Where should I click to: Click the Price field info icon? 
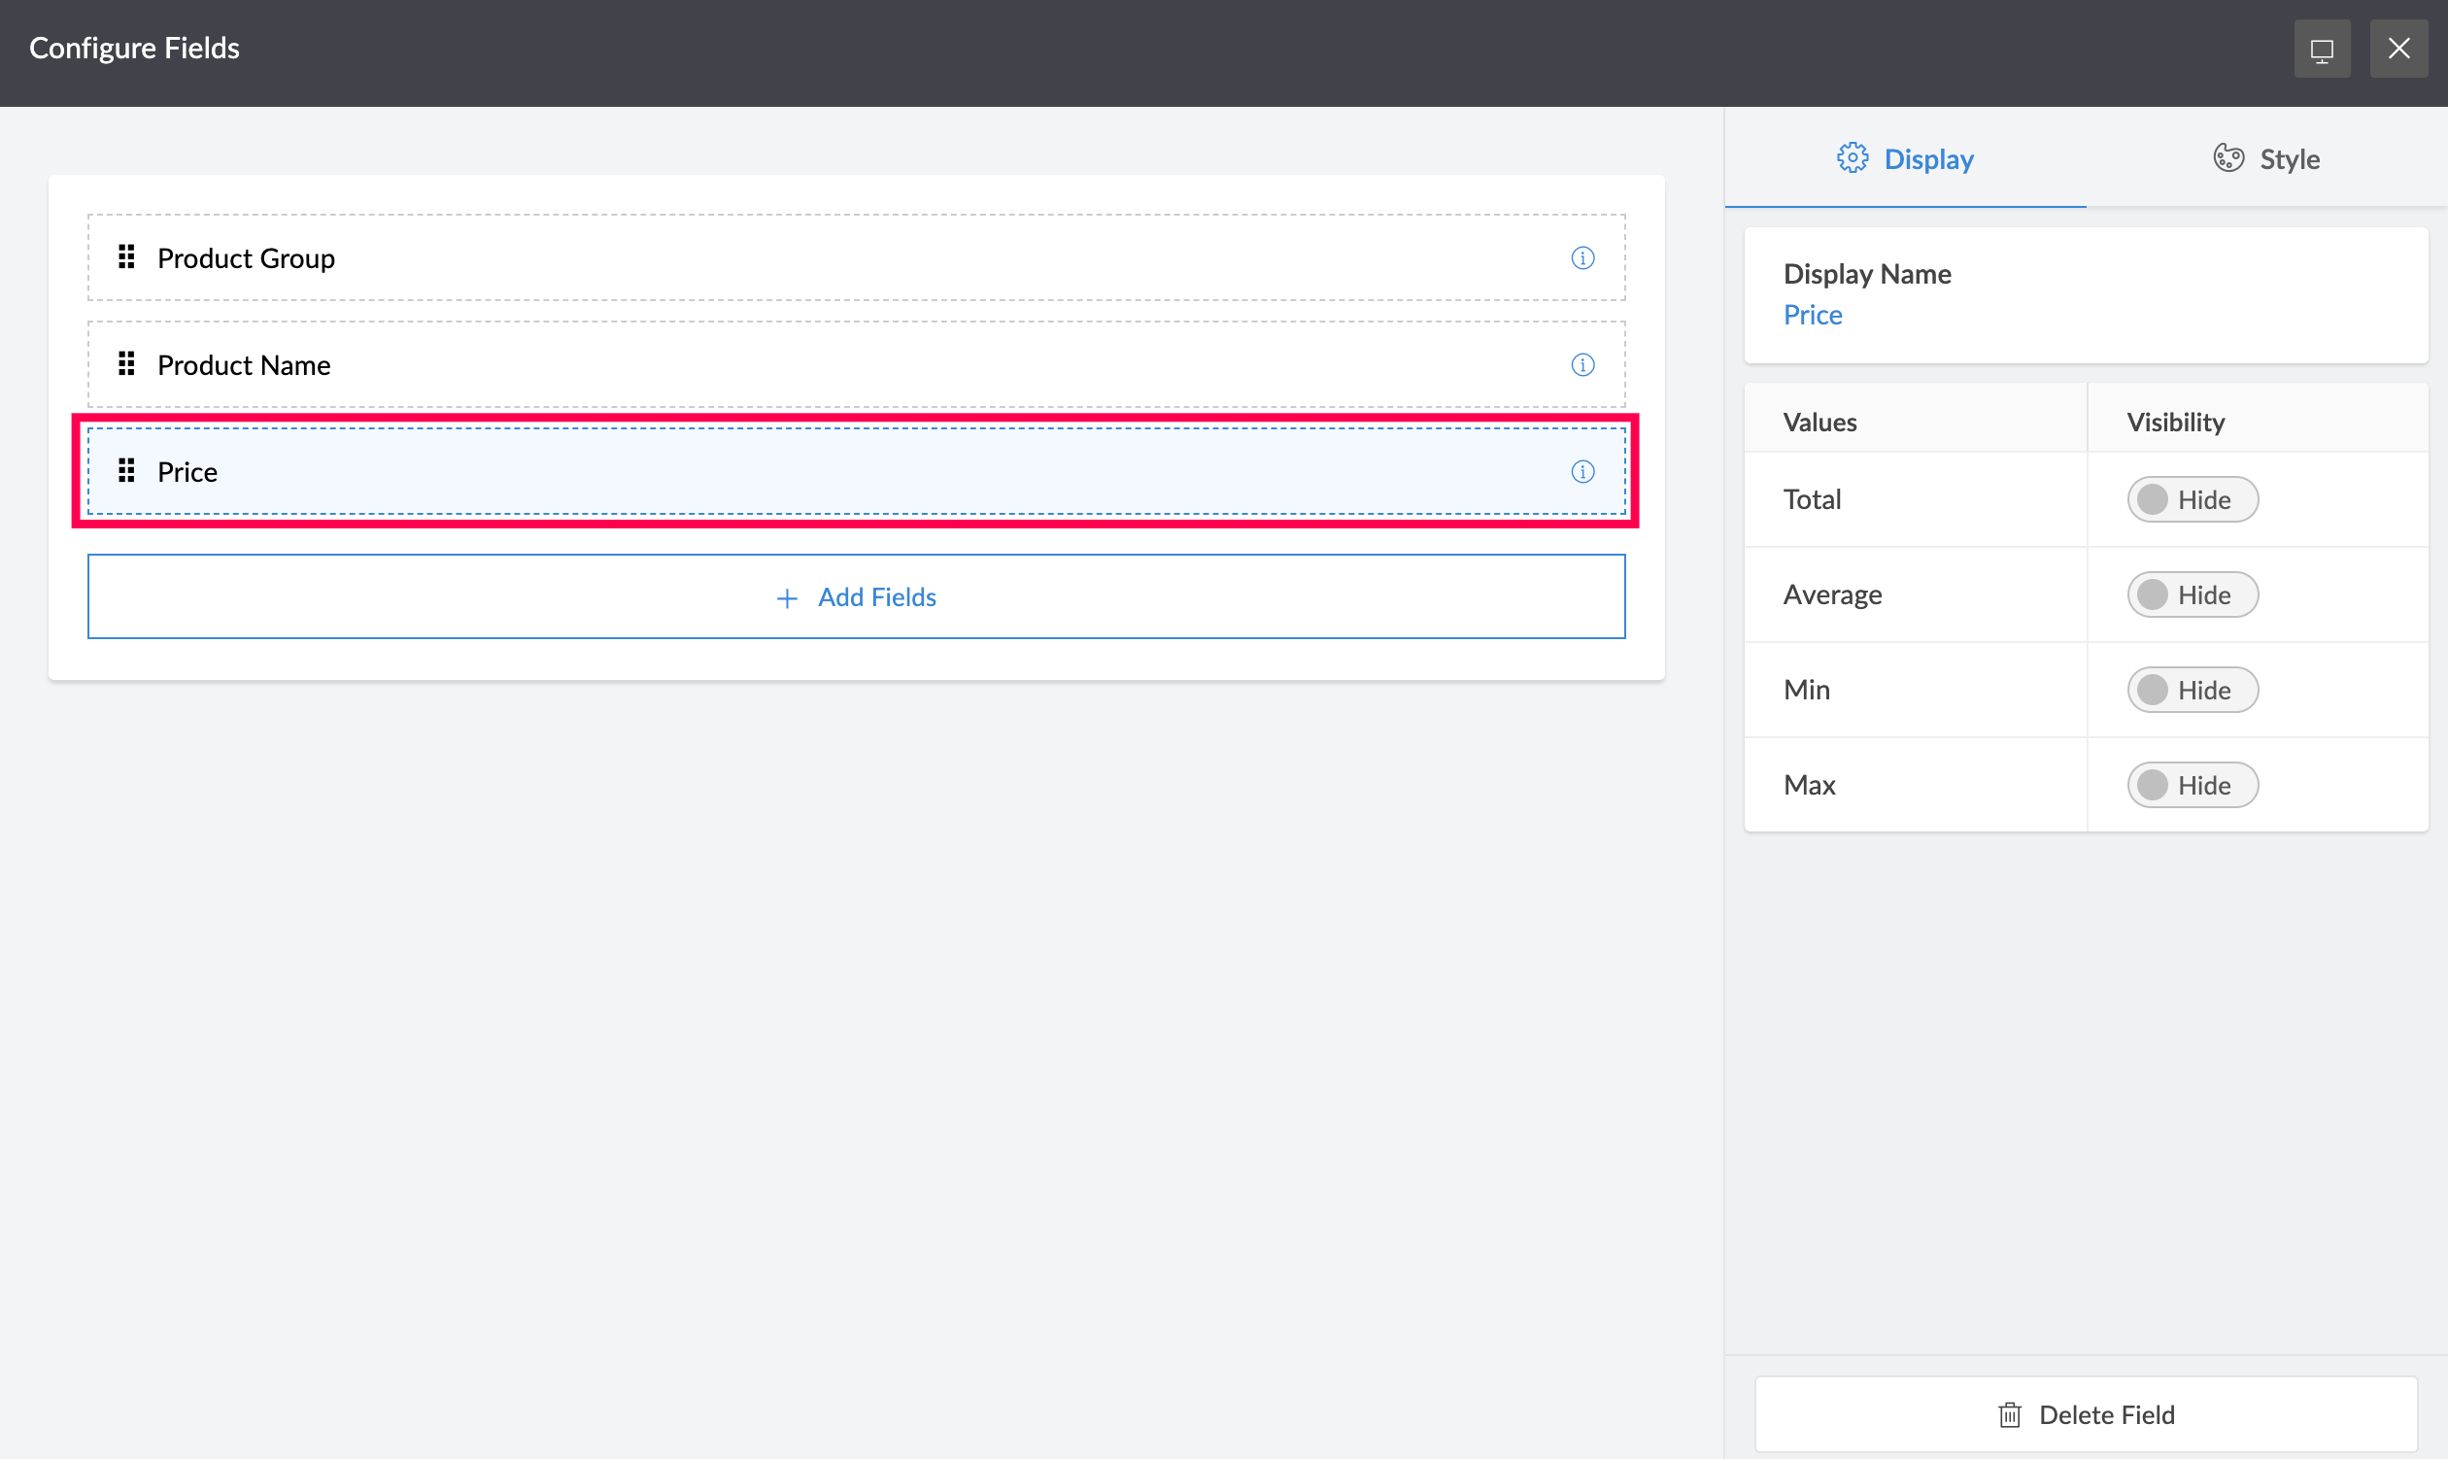(x=1581, y=472)
